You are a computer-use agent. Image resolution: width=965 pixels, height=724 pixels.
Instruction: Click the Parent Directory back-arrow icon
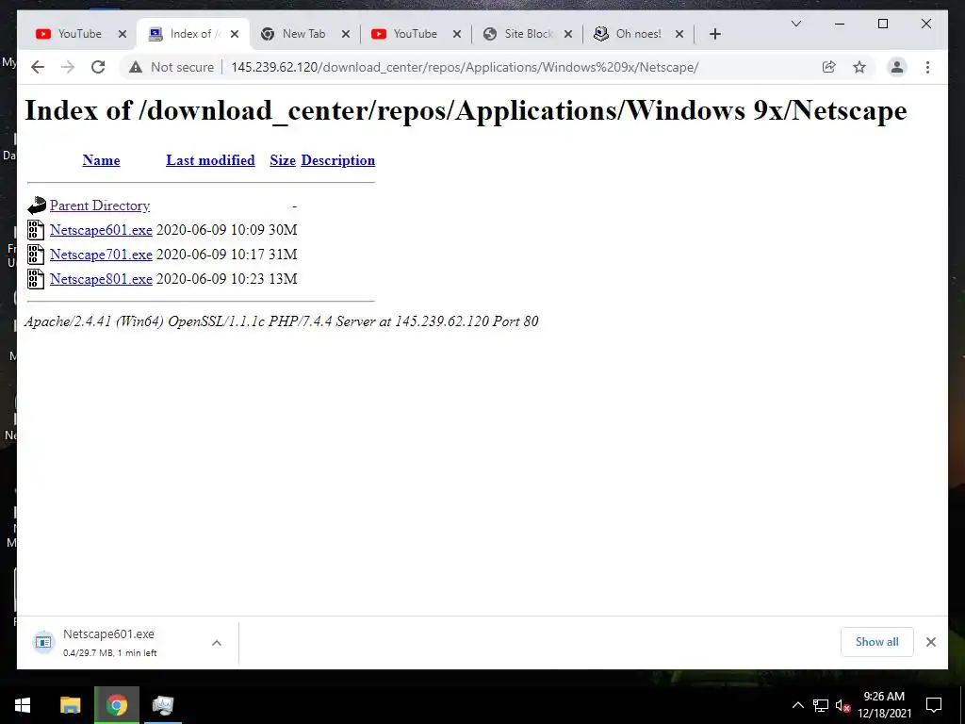pyautogui.click(x=37, y=205)
